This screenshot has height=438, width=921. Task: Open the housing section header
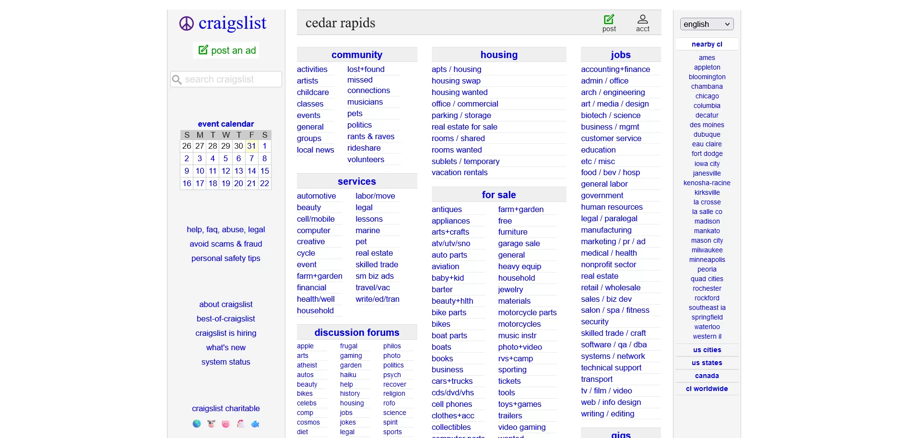[x=499, y=55]
